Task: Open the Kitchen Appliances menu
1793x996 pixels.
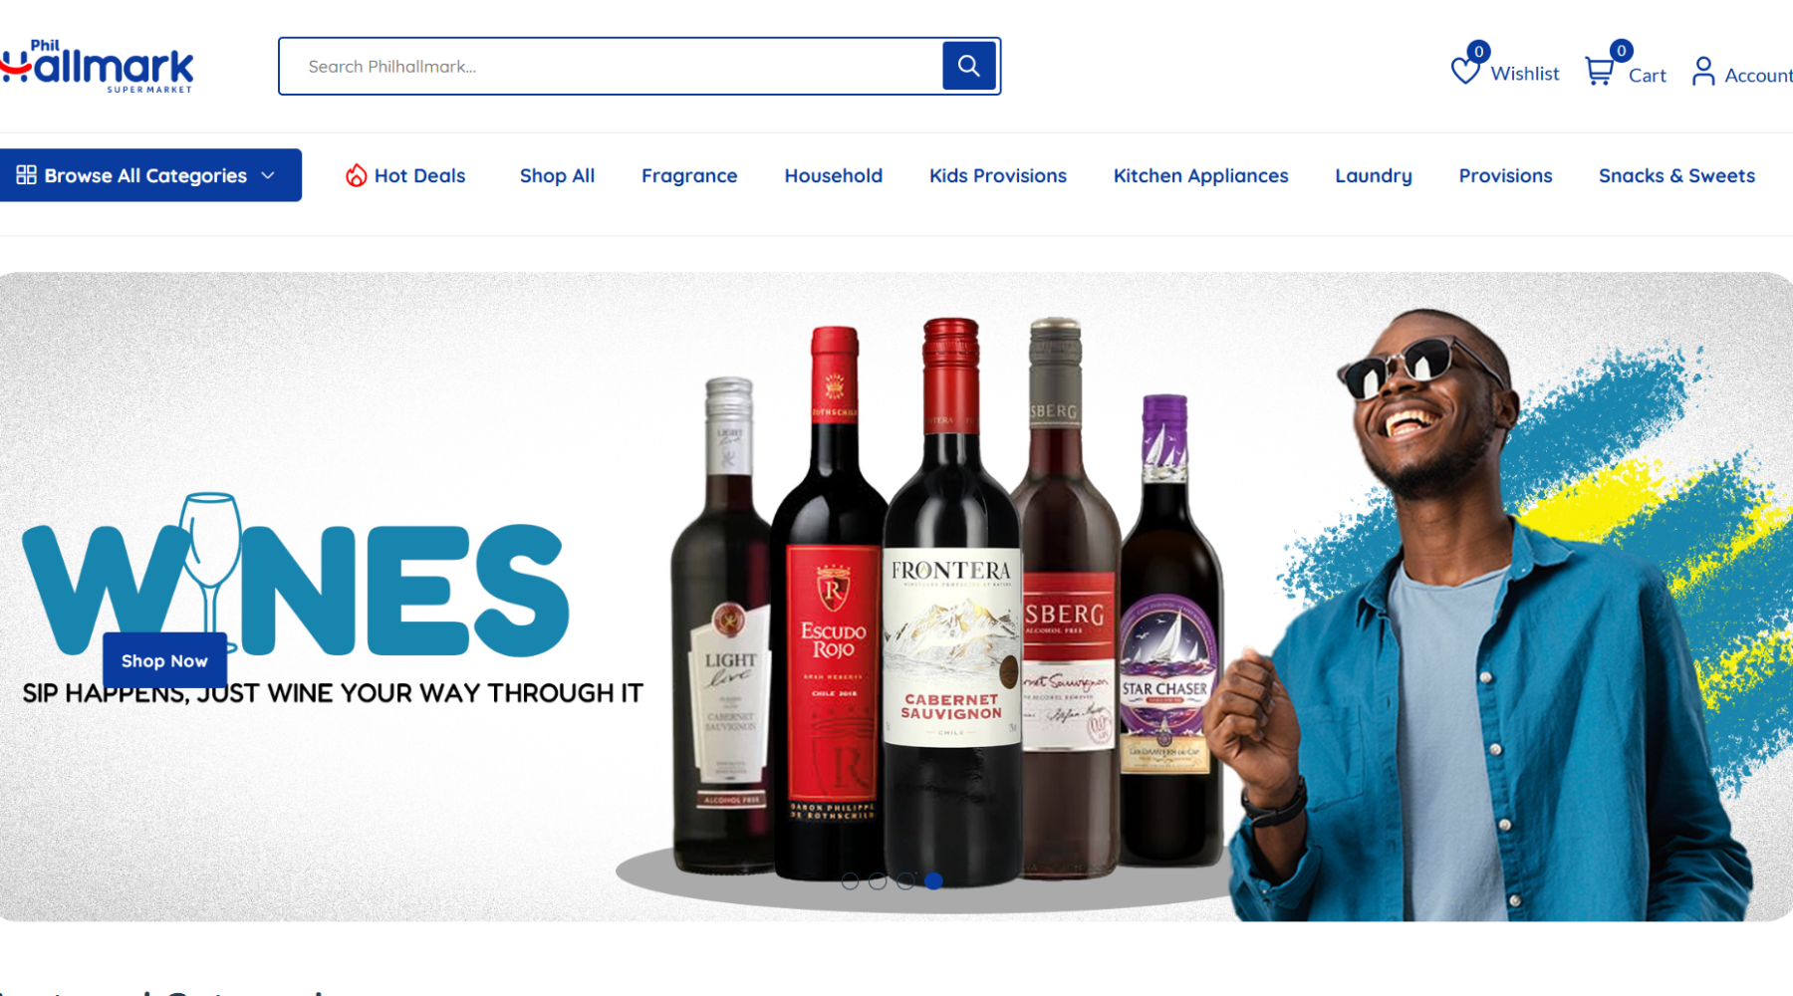Action: point(1200,176)
